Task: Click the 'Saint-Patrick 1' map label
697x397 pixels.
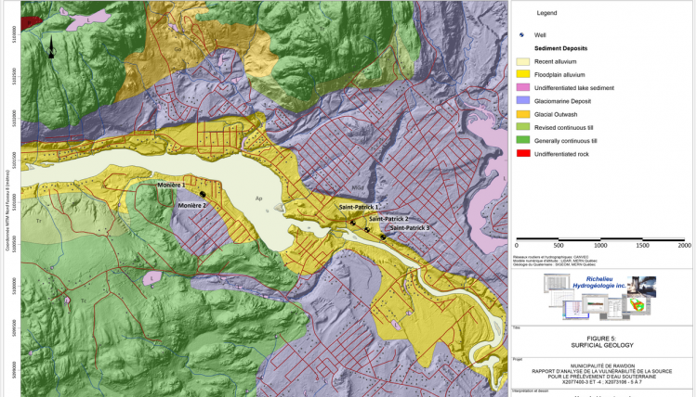Action: point(359,207)
